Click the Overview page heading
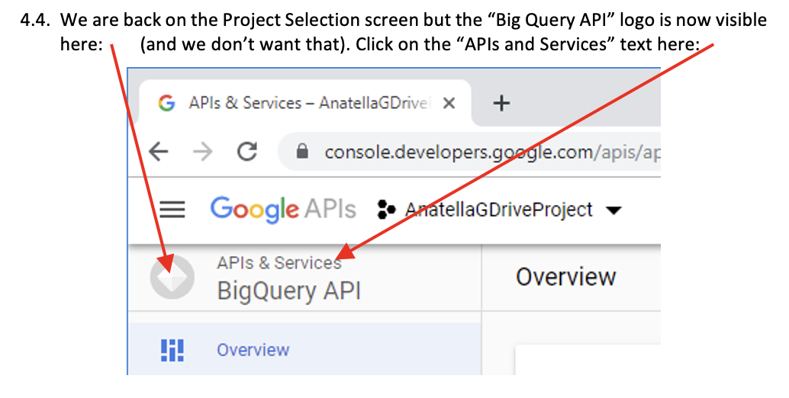The image size is (789, 398). point(565,276)
